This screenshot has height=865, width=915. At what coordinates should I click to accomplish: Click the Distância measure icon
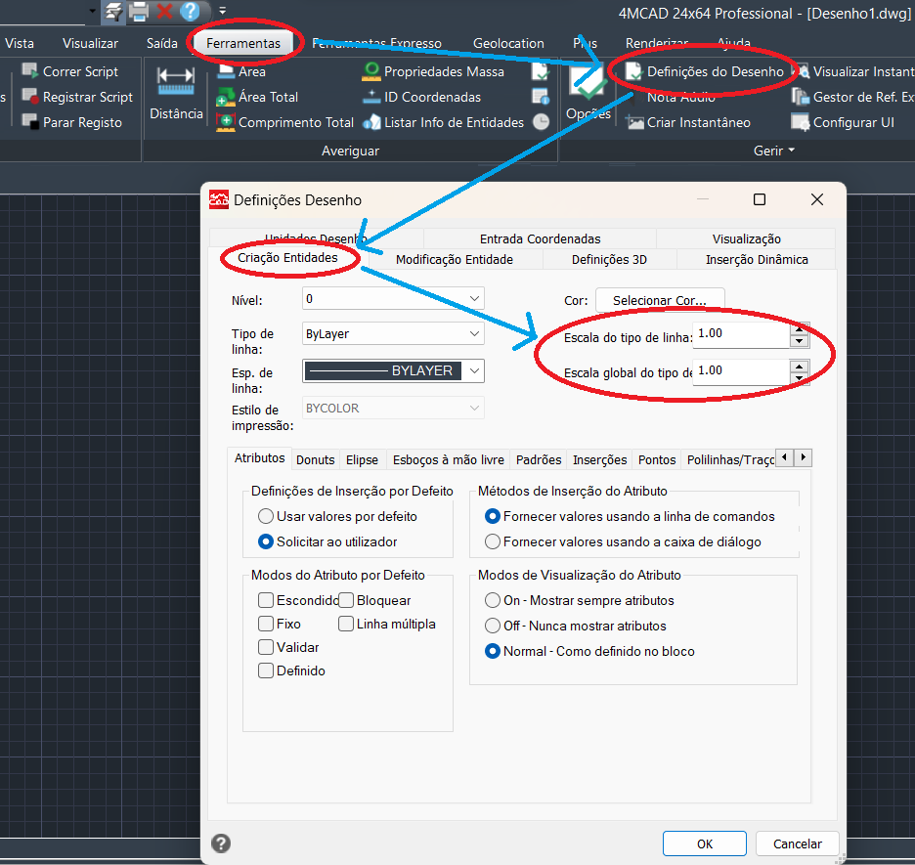tap(176, 80)
